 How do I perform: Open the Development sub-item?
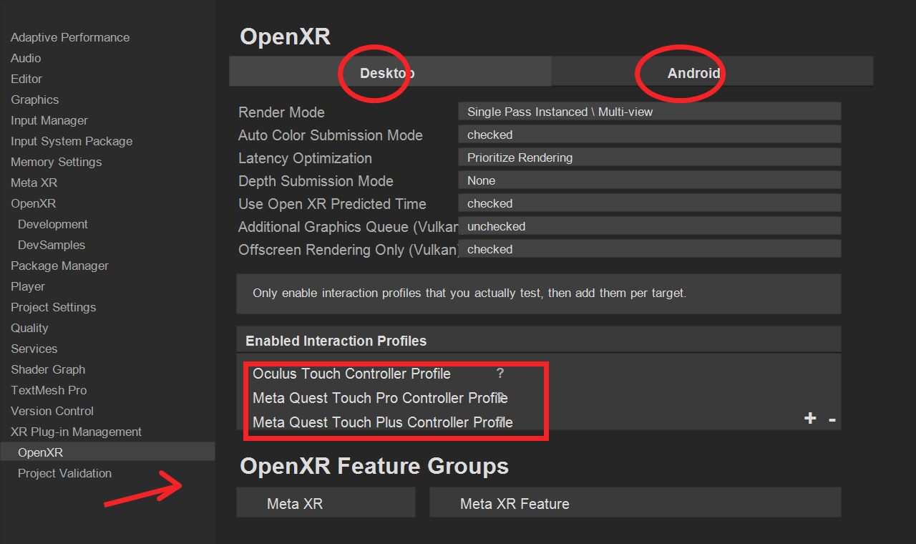pos(53,224)
